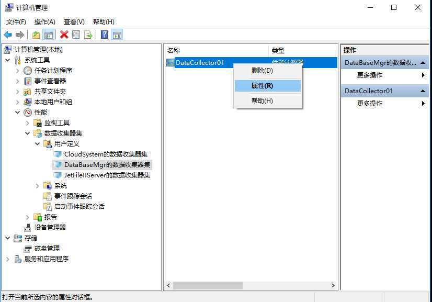Screen dimensions: 432x302
Task: Open the 查看(V) menu
Action: coord(74,22)
